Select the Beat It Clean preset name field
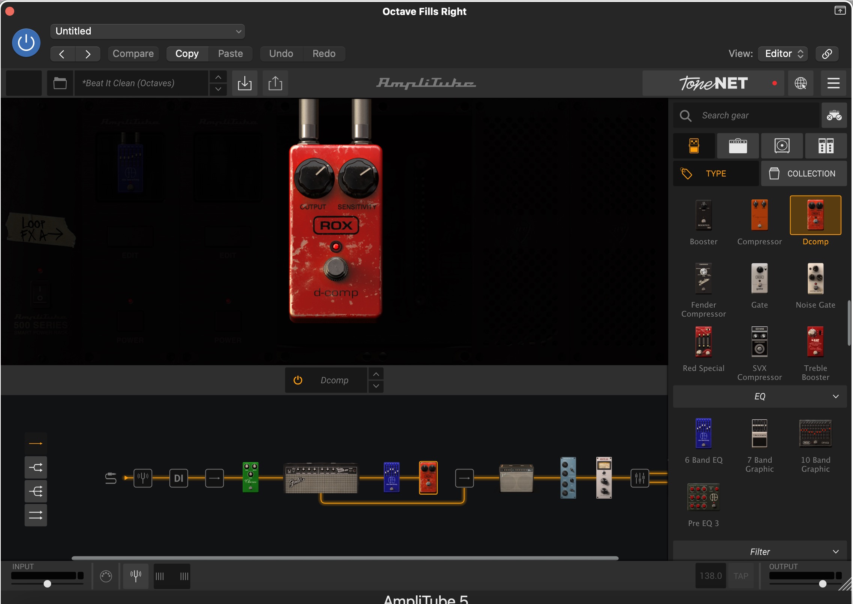Screen dimensions: 853x604 coord(141,83)
